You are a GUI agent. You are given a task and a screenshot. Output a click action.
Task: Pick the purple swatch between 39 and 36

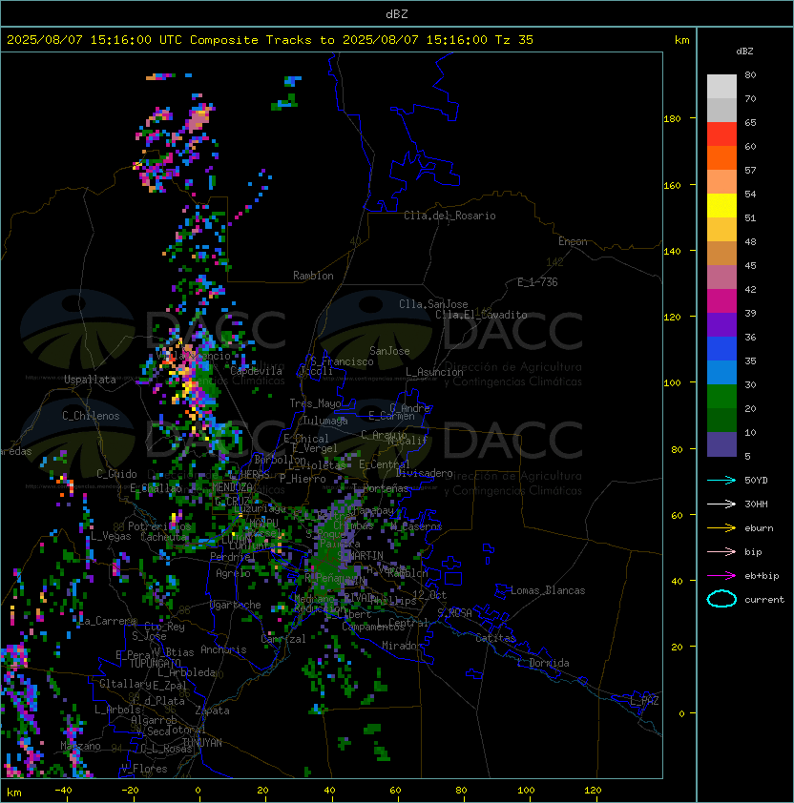pos(721,324)
